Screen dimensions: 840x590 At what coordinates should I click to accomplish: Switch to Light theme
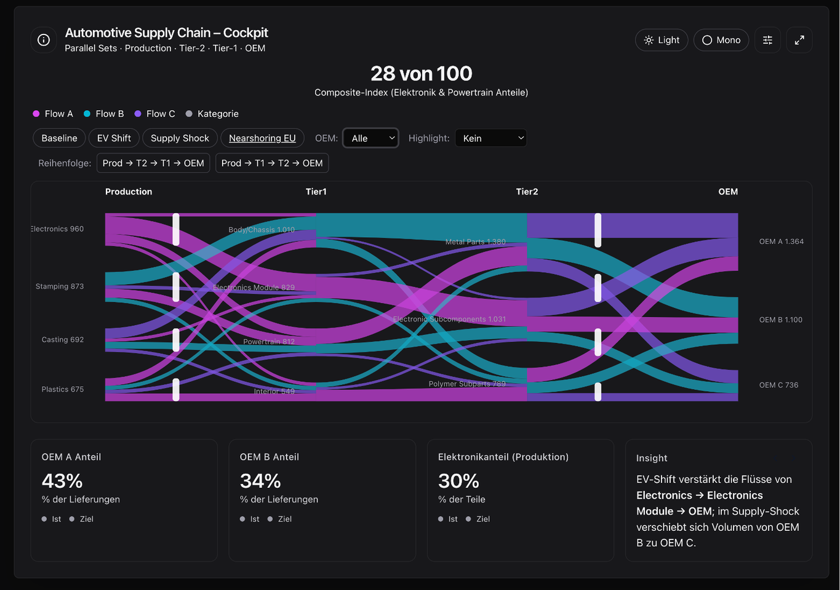(662, 40)
